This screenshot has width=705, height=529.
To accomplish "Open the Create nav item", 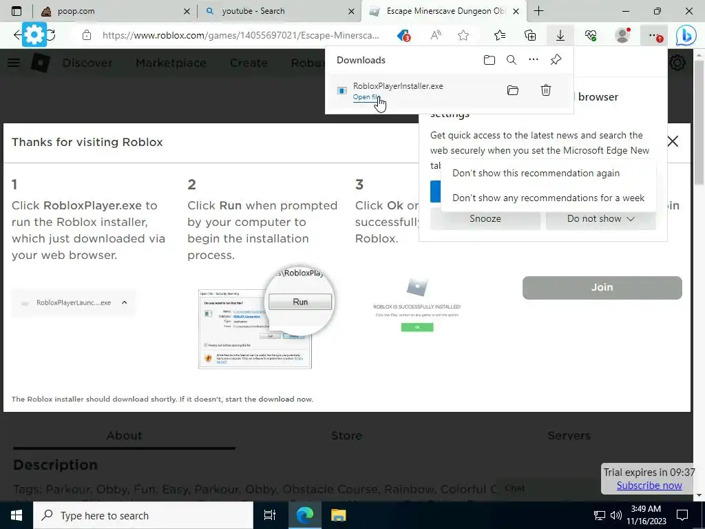I will point(249,63).
